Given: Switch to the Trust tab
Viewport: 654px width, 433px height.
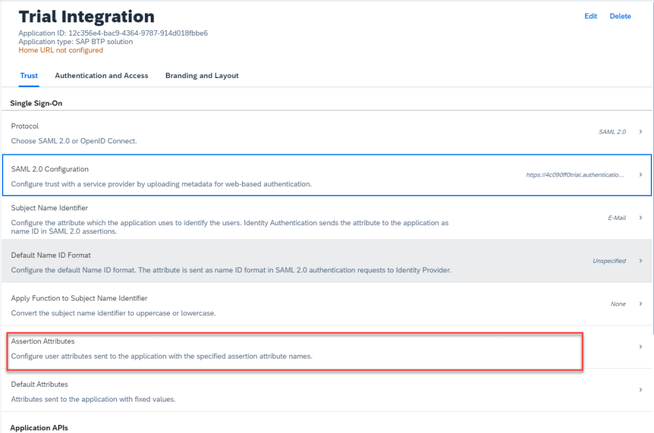Looking at the screenshot, I should (29, 75).
